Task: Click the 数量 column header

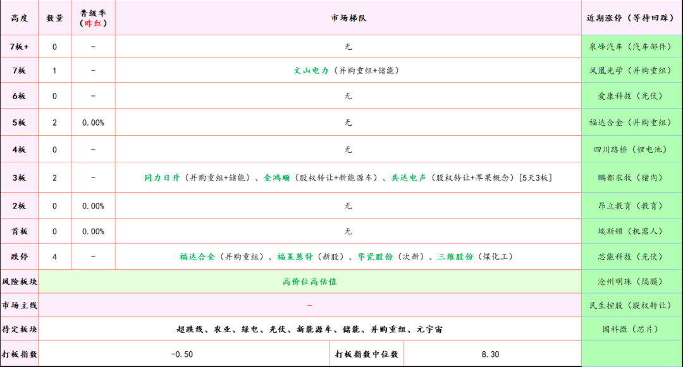Action: pyautogui.click(x=54, y=18)
